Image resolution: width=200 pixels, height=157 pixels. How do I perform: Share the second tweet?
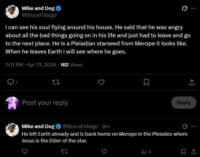[194, 152]
